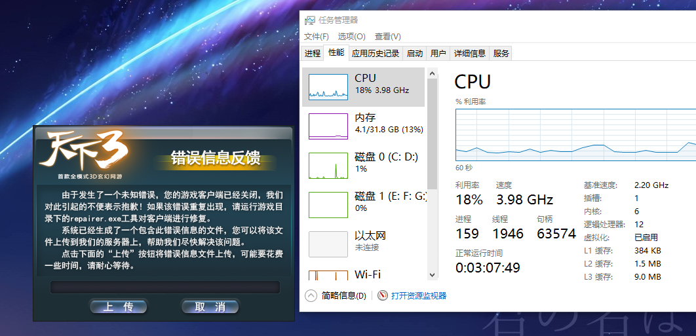
Task: Select the 以太网 entry in the sidebar
Action: [x=363, y=243]
